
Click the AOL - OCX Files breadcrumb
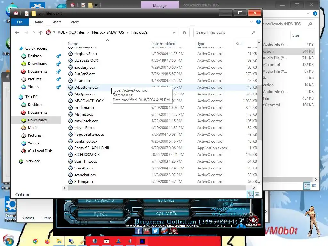tap(71, 32)
